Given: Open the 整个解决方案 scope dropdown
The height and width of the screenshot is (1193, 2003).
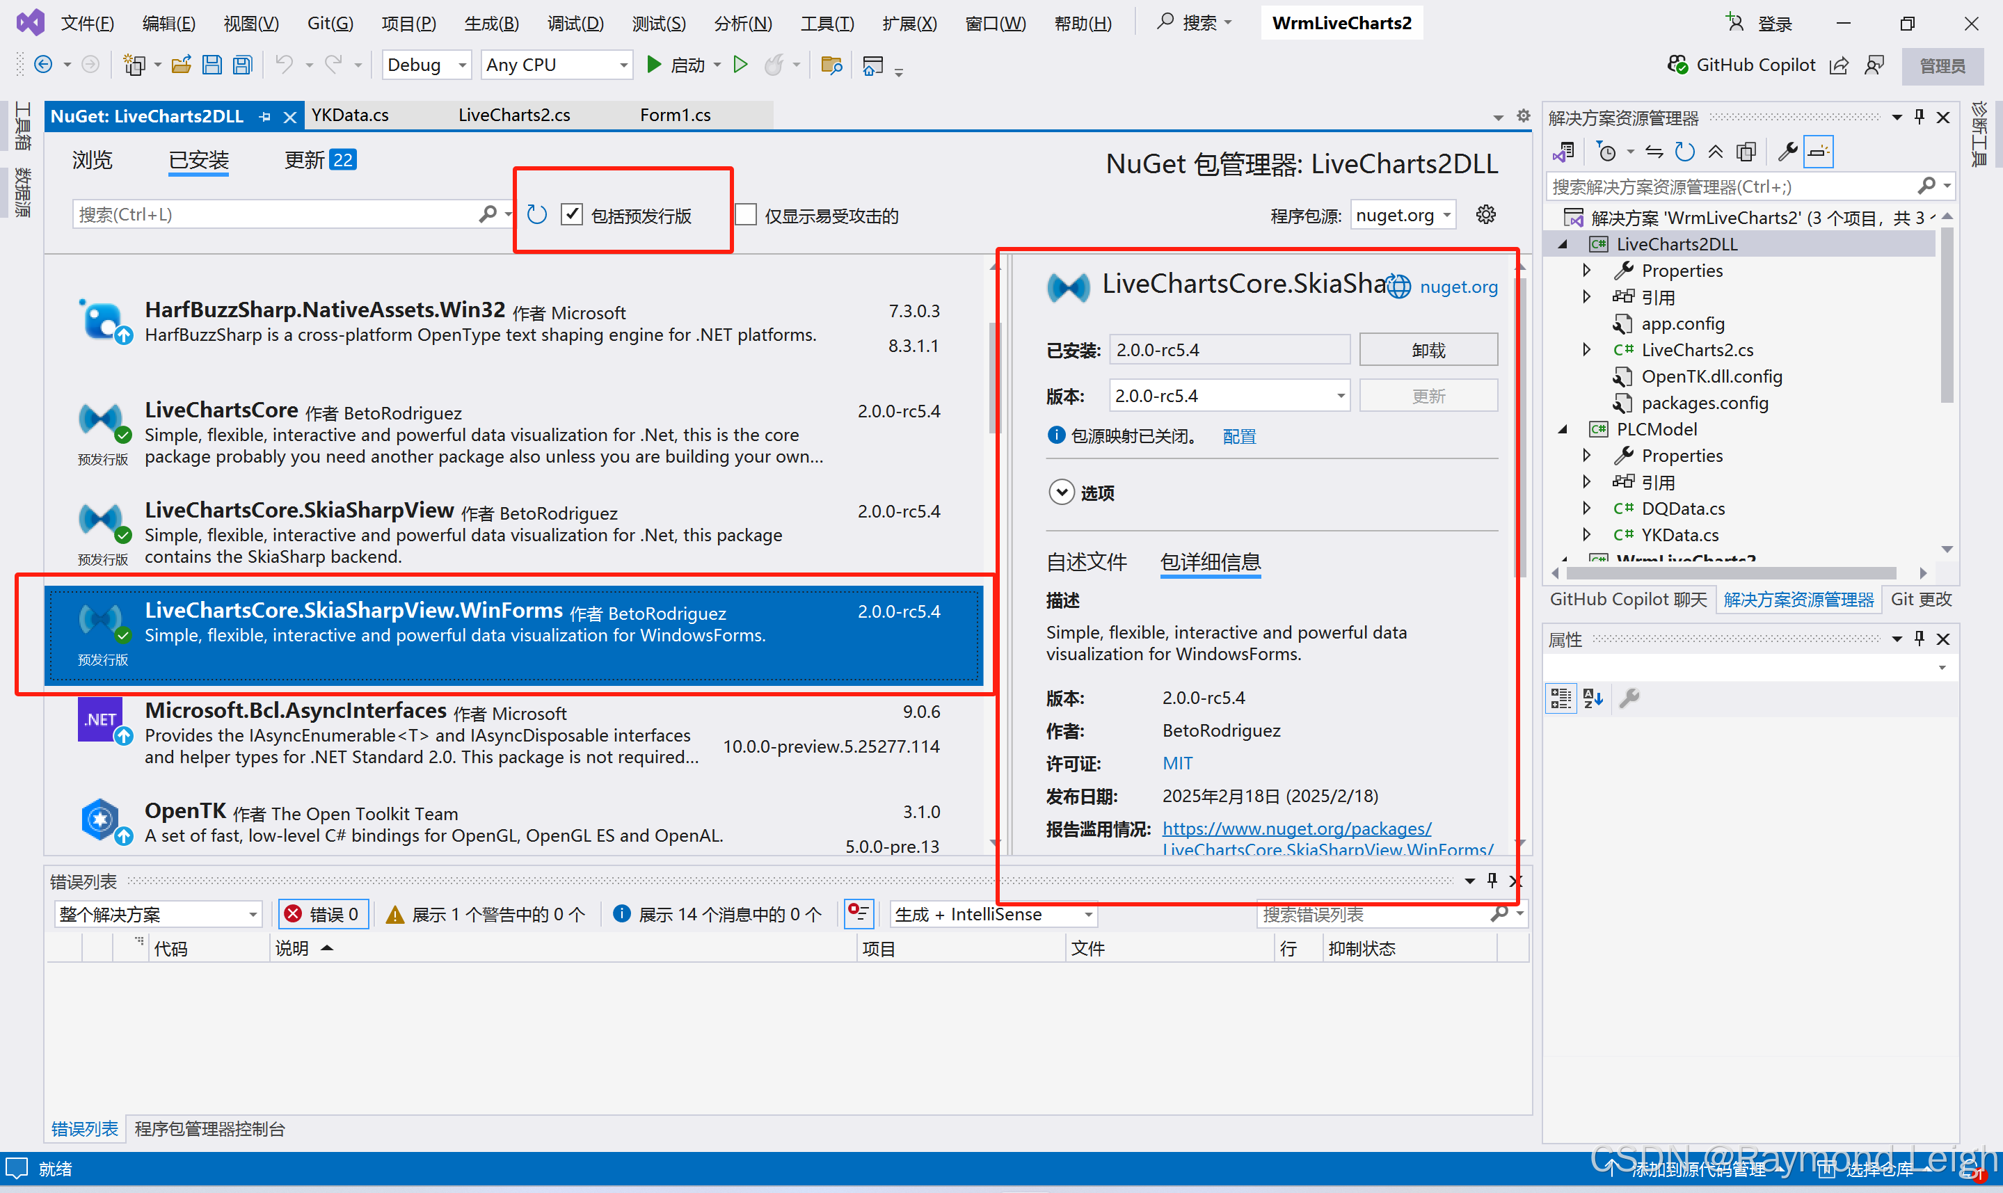Looking at the screenshot, I should pyautogui.click(x=159, y=914).
